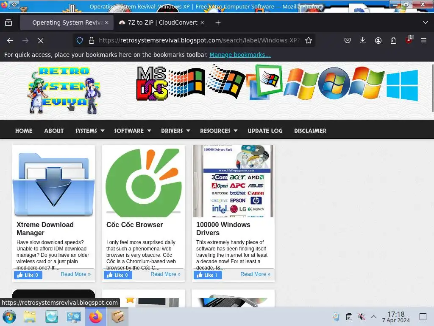This screenshot has height=326, width=434.
Task: Open the Firefox account icon
Action: click(x=378, y=40)
